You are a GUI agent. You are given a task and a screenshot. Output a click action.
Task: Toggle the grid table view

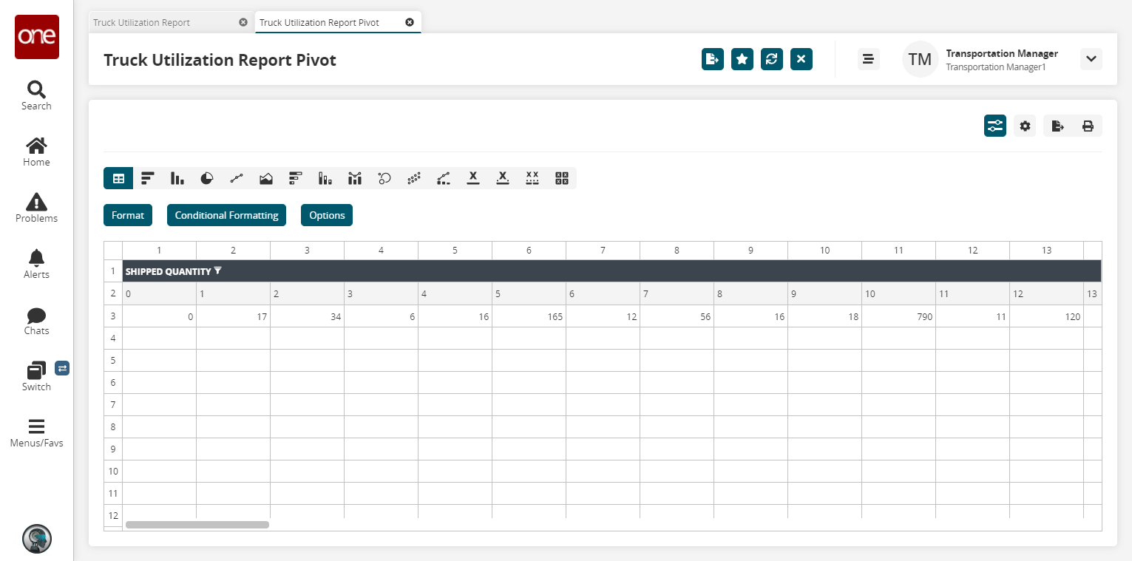[x=118, y=178]
